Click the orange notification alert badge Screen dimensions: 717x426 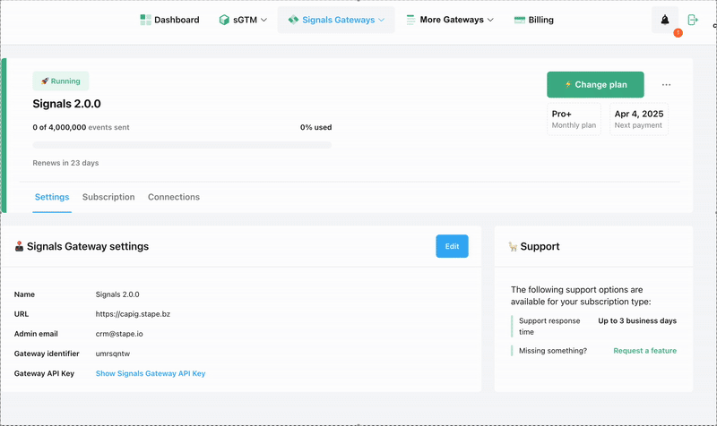pos(678,33)
